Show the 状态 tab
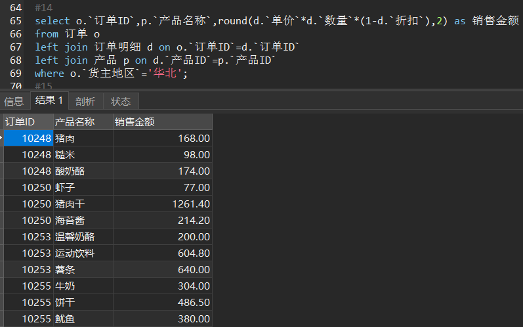The image size is (523, 327). (121, 101)
